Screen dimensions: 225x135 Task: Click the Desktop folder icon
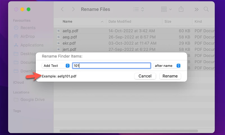pyautogui.click(x=16, y=54)
